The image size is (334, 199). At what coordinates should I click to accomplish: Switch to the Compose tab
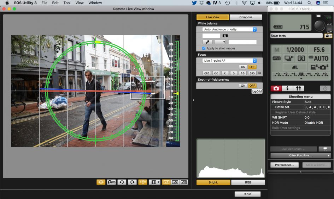246,17
